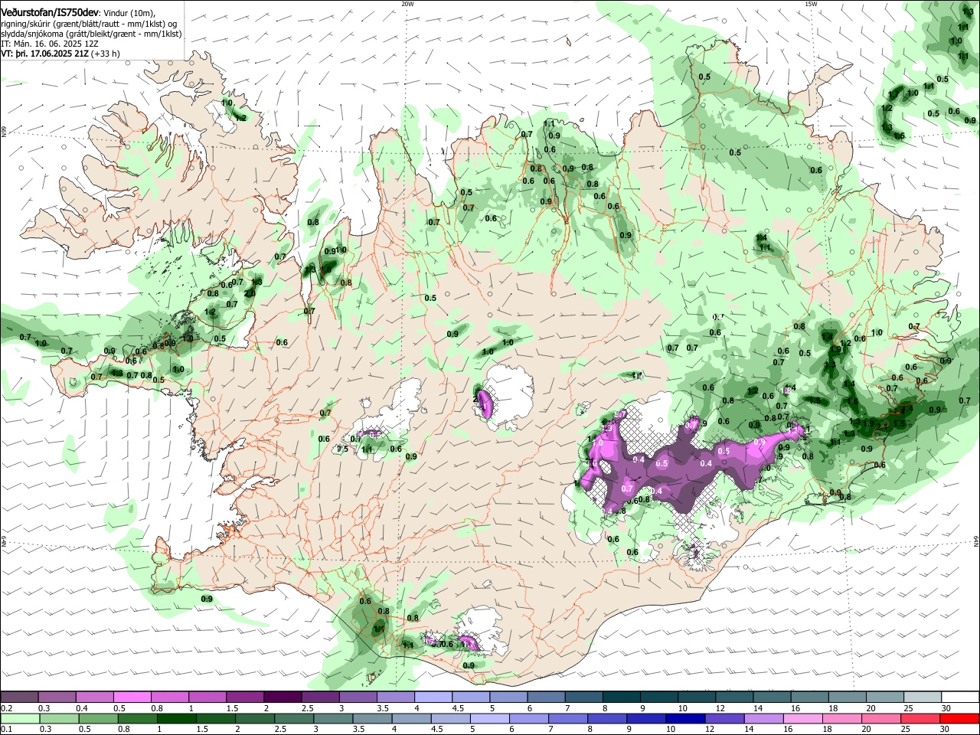Screen dimensions: 980x735
Task: Select the pale grey 25–30 upper legend swatch
Action: pyautogui.click(x=923, y=697)
